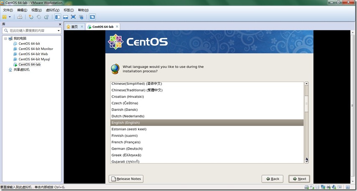Image resolution: width=357 pixels, height=191 pixels.
Task: Select Chinese(Simplified) language option
Action: coord(207,84)
